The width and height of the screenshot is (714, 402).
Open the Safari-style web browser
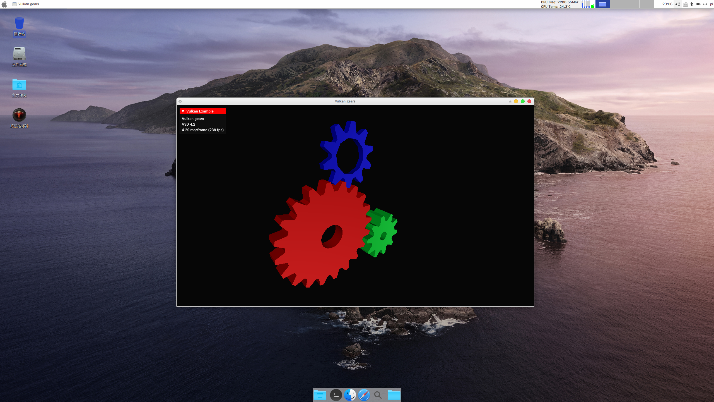coord(364,395)
